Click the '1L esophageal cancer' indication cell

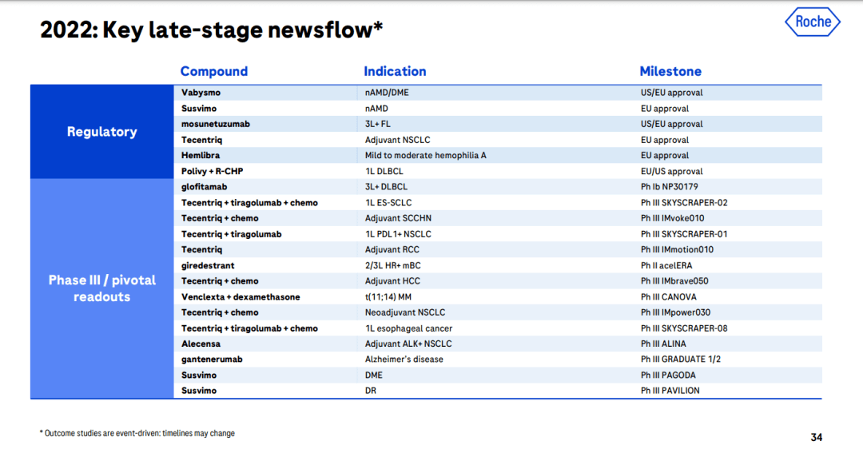tap(408, 328)
